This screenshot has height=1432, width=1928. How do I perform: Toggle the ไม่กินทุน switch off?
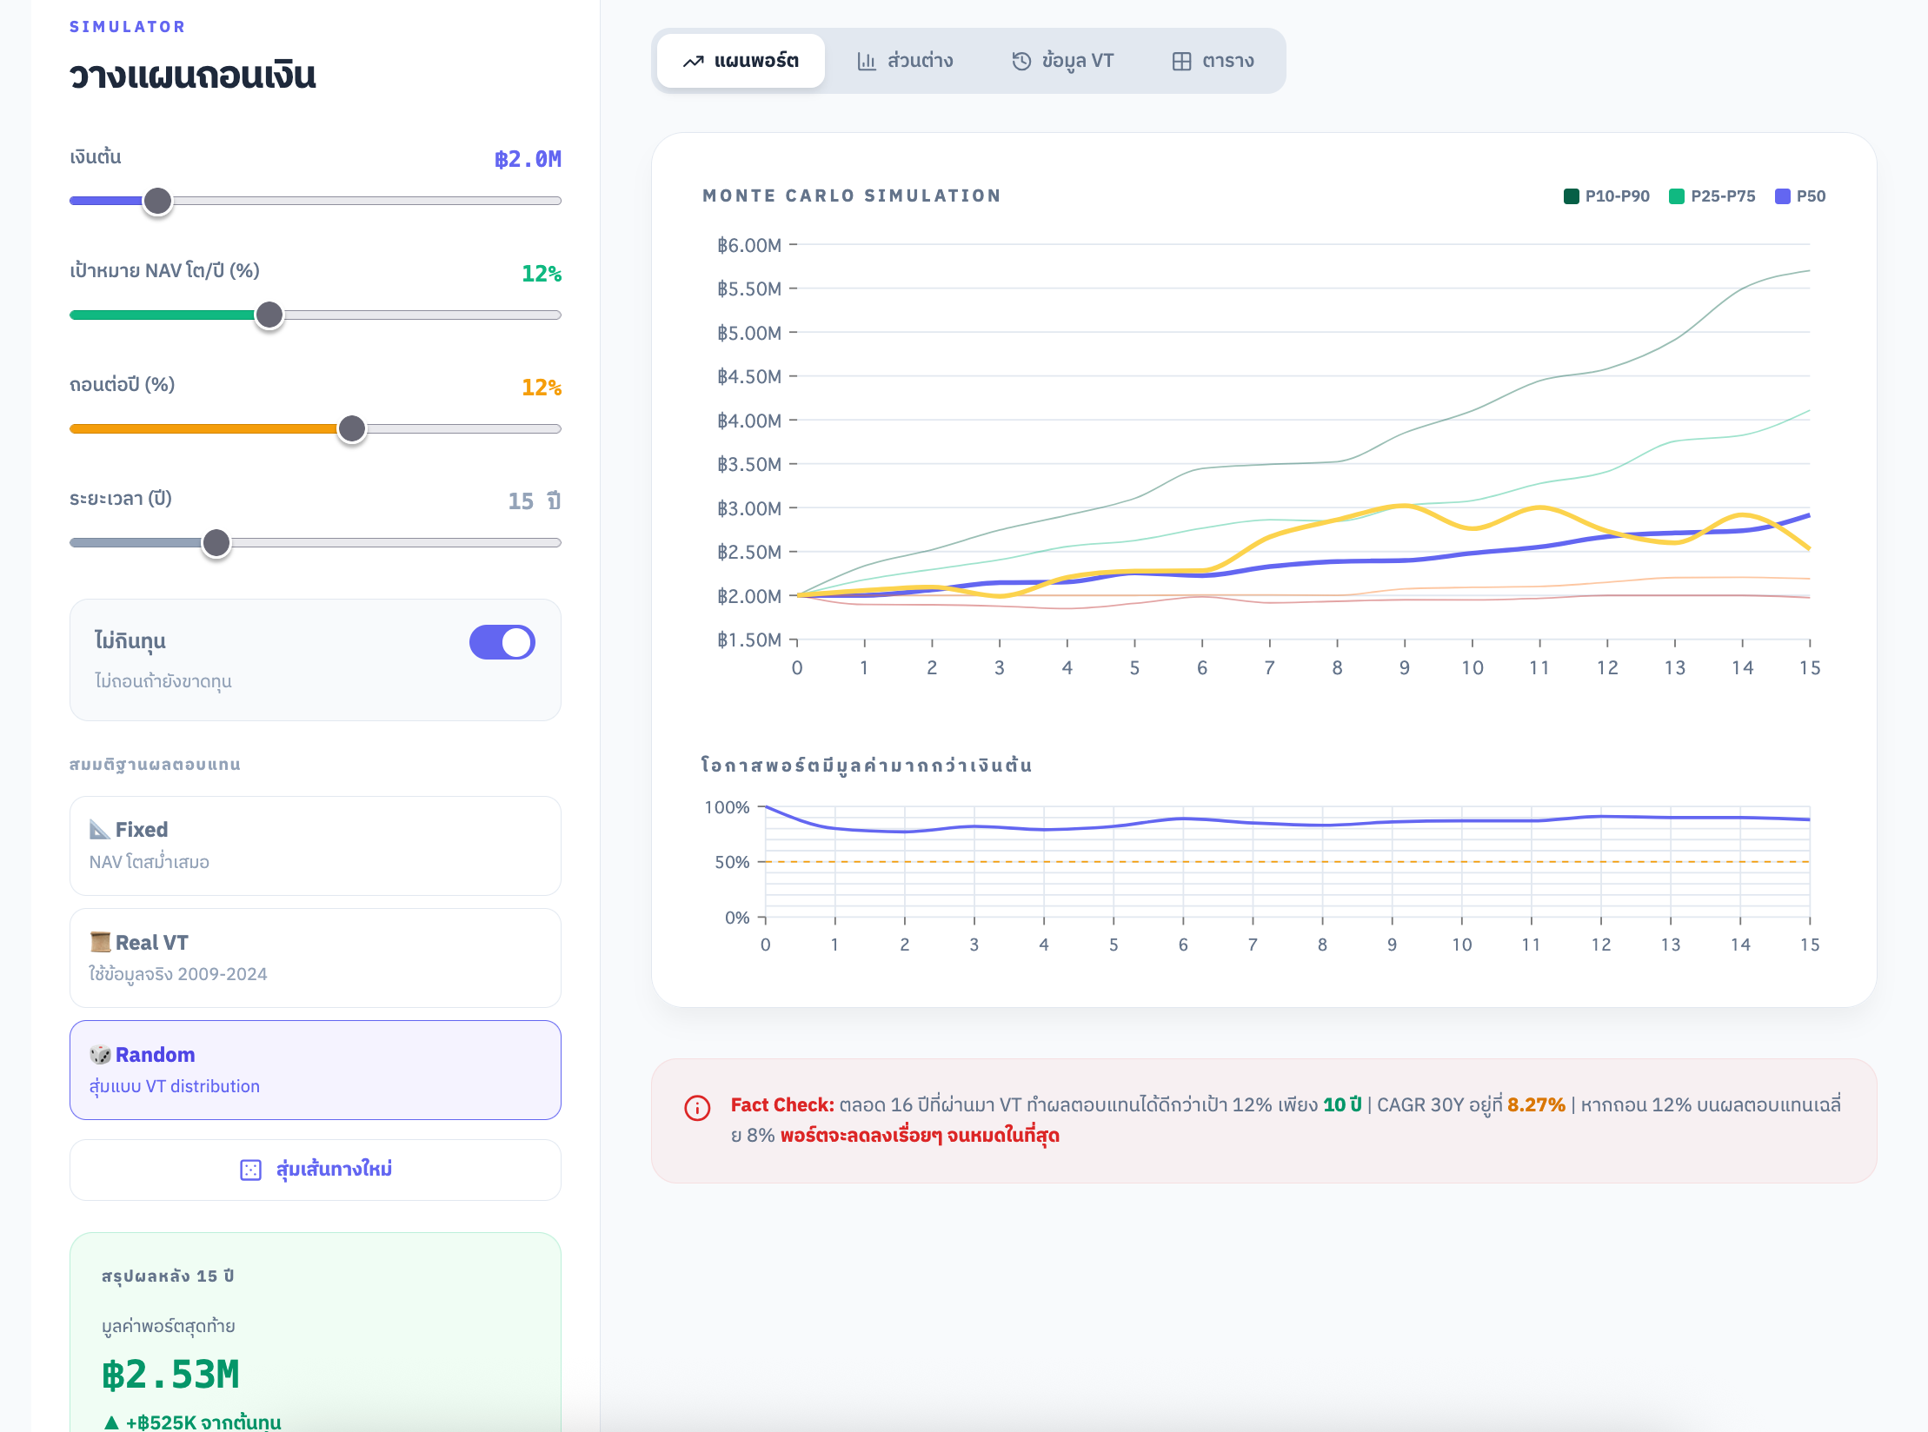pyautogui.click(x=502, y=642)
